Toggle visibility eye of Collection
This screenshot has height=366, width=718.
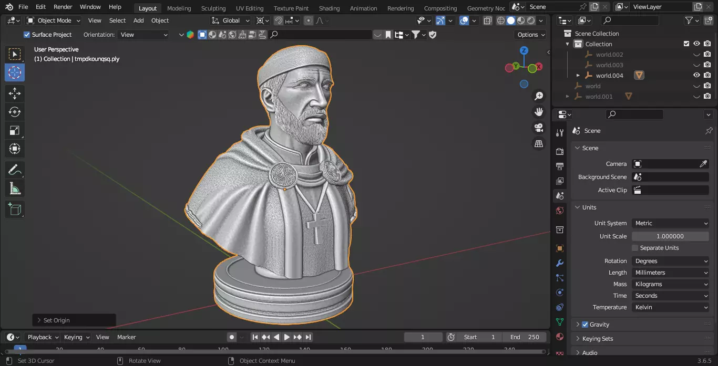tap(696, 44)
